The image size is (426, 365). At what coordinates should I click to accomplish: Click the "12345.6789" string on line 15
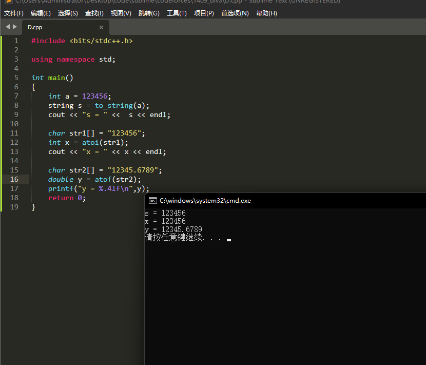(133, 170)
